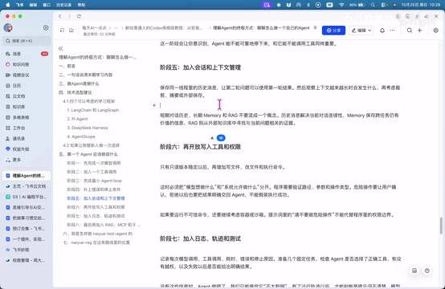445x289 pixels.
Task: Search within the document using magnifier icon
Action: [x=409, y=31]
